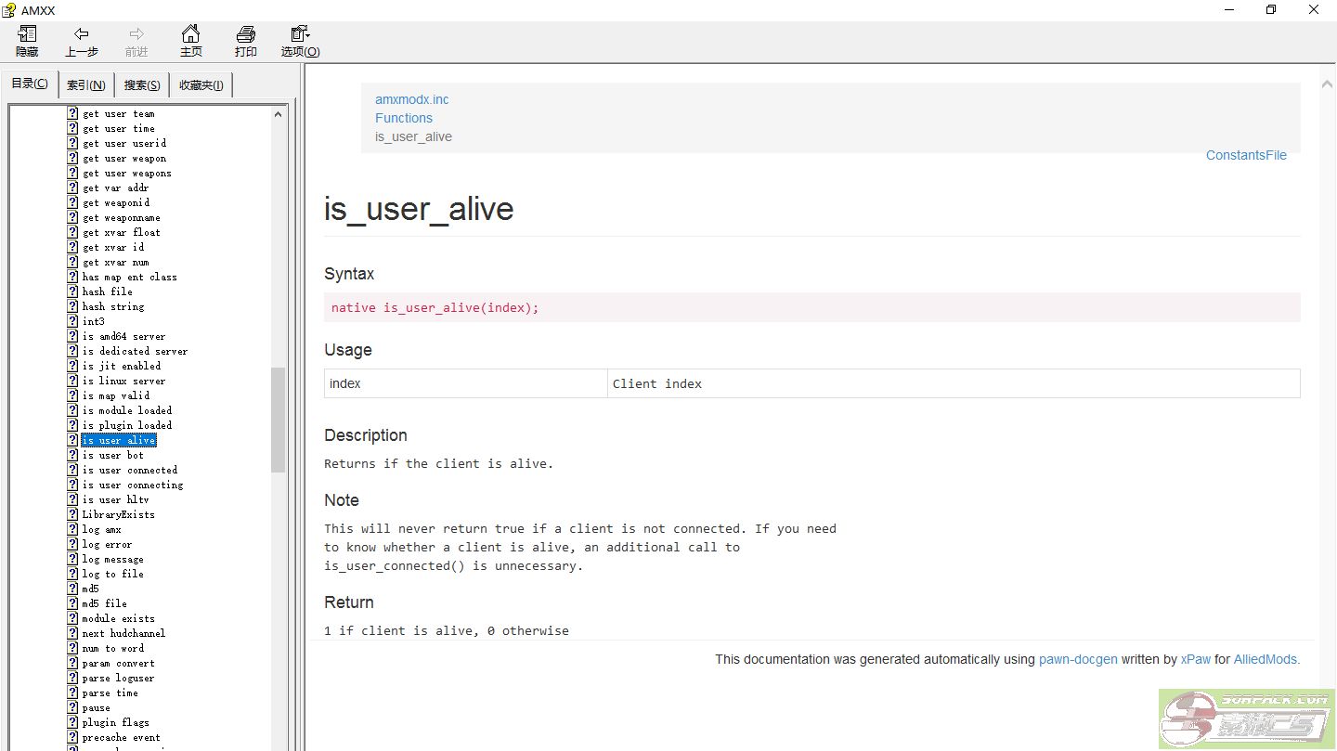Open the Home (主页) toolbar icon

[190, 42]
